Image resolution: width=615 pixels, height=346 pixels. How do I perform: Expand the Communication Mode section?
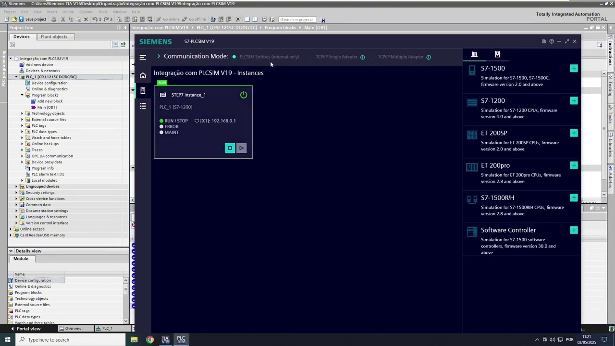(x=159, y=56)
